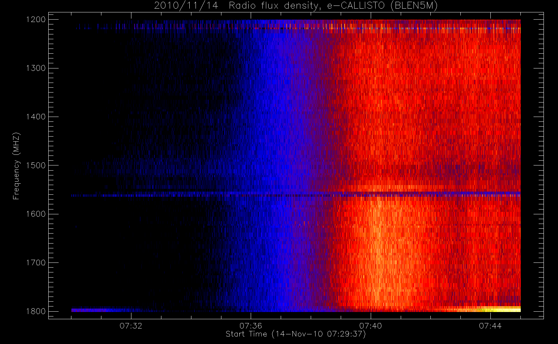Screen dimensions: 558x344
Task: Click the 'Frequency (MHz)' axis label
Action: (x=16, y=166)
